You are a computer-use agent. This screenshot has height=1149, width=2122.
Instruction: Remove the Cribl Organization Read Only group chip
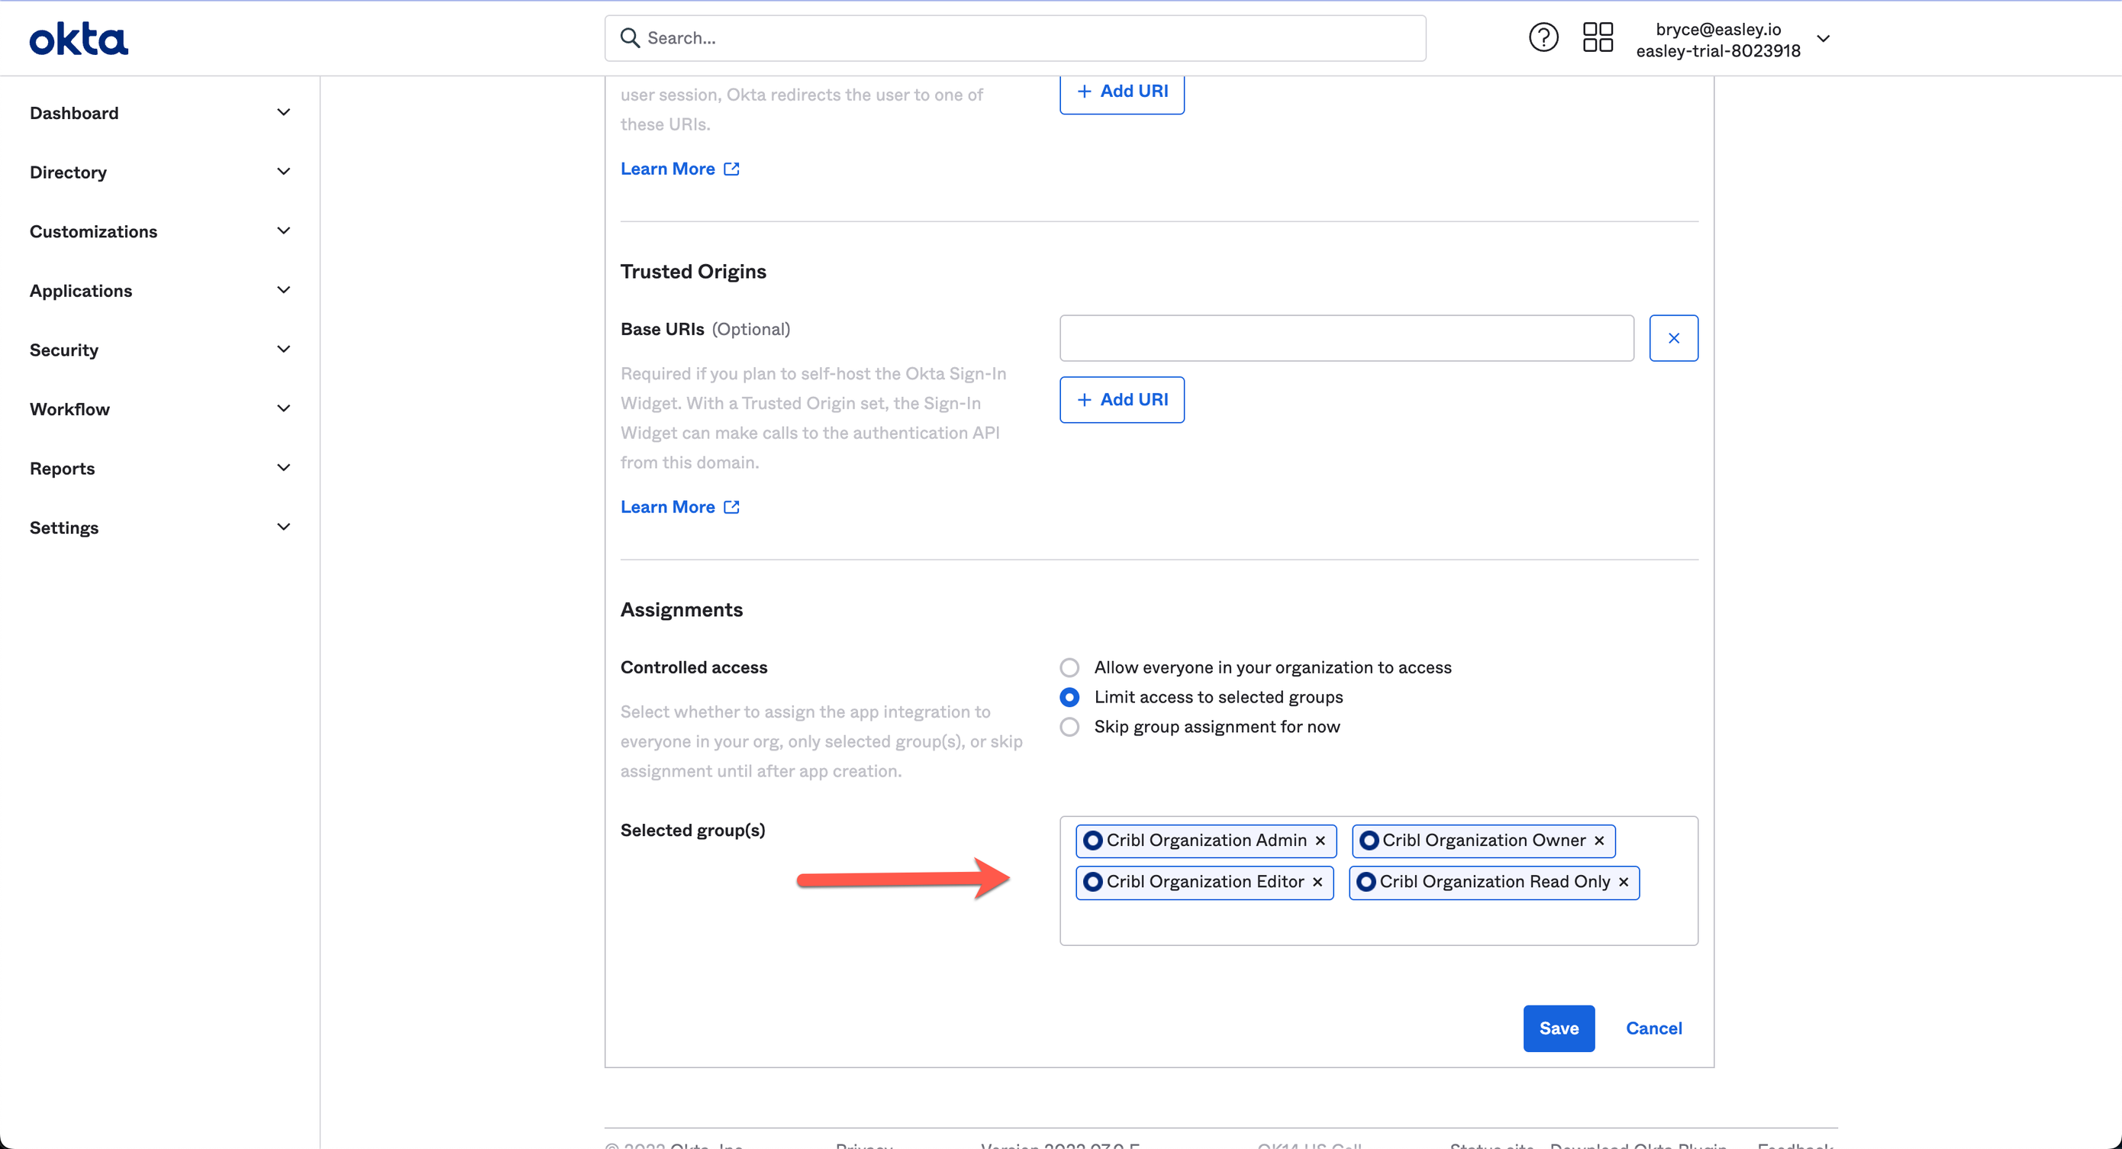coord(1624,881)
